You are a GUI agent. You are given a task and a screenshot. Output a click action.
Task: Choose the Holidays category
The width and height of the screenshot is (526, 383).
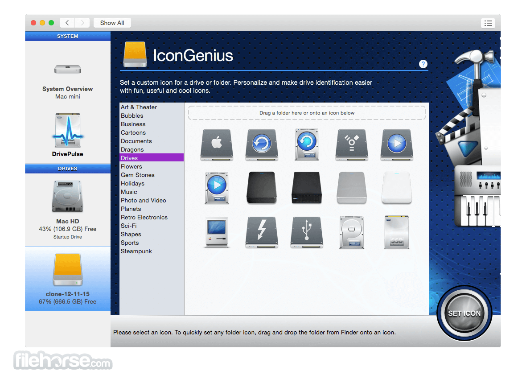click(152, 183)
